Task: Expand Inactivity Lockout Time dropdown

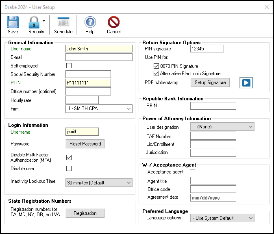Action: 99,183
